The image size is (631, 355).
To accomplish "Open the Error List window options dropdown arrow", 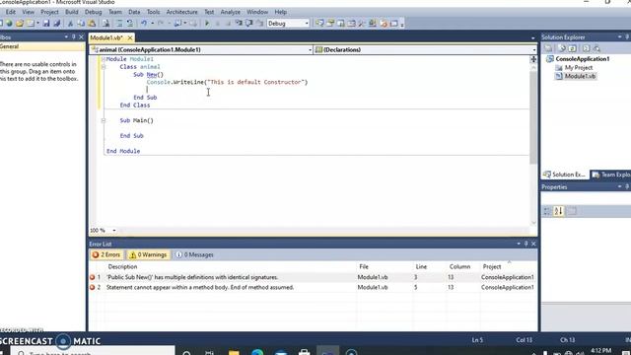I will point(519,244).
